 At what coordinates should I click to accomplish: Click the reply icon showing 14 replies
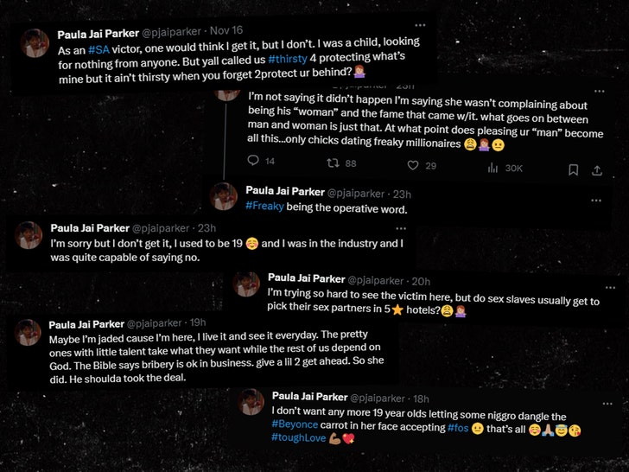[x=253, y=161]
